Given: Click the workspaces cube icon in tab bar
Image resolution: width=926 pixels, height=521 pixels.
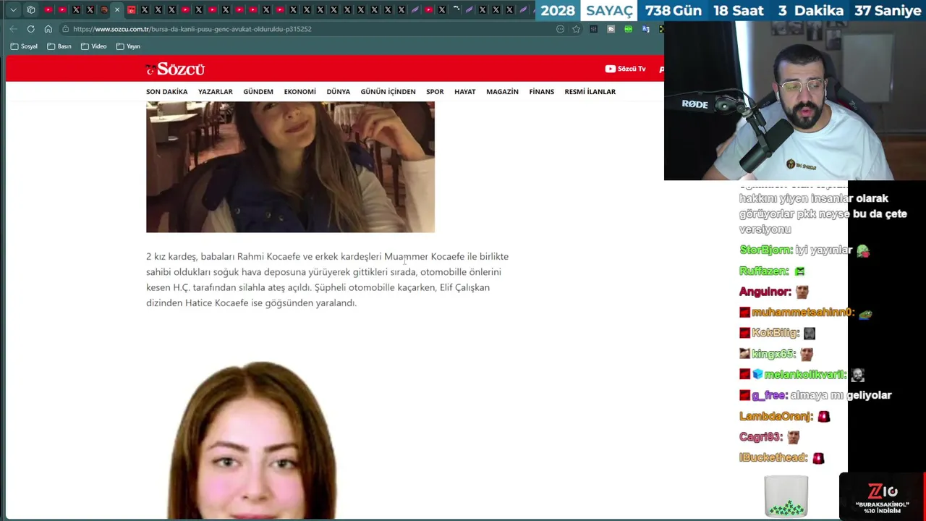Looking at the screenshot, I should tap(30, 10).
